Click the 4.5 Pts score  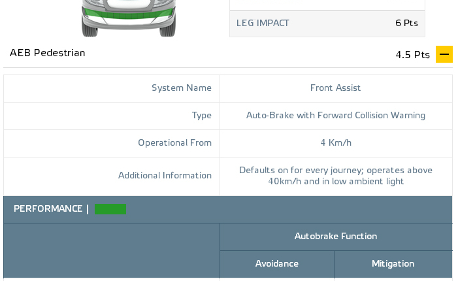[412, 55]
